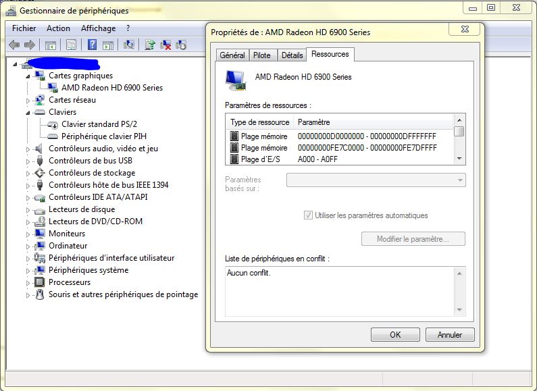
Task: Expand Contrôleurs de bus USB node
Action: [x=28, y=161]
